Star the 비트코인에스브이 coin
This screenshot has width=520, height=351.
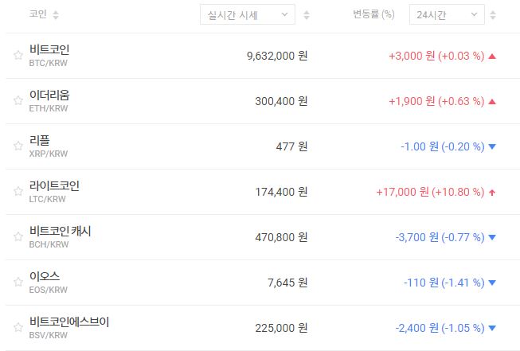click(x=18, y=328)
